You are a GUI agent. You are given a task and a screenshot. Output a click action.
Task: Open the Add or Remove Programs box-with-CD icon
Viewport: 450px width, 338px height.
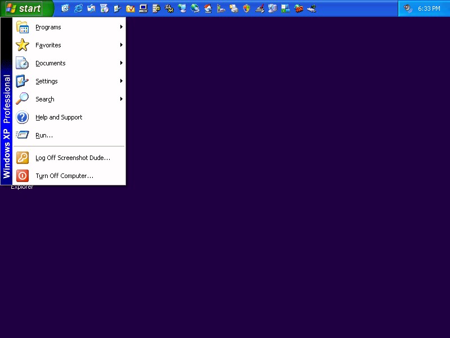tap(104, 8)
